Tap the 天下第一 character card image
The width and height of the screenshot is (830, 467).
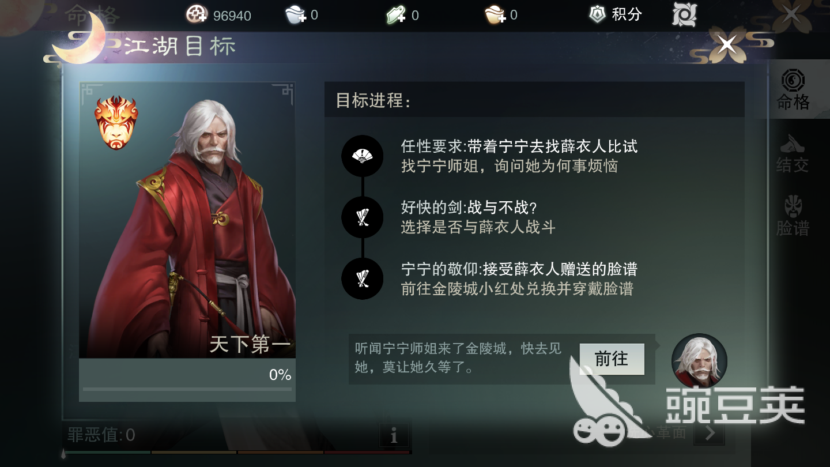coord(187,220)
